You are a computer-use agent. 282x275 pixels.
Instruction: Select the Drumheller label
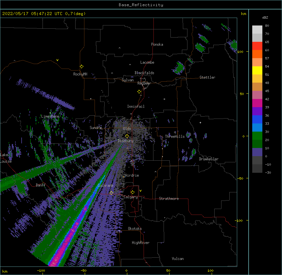tap(209, 159)
